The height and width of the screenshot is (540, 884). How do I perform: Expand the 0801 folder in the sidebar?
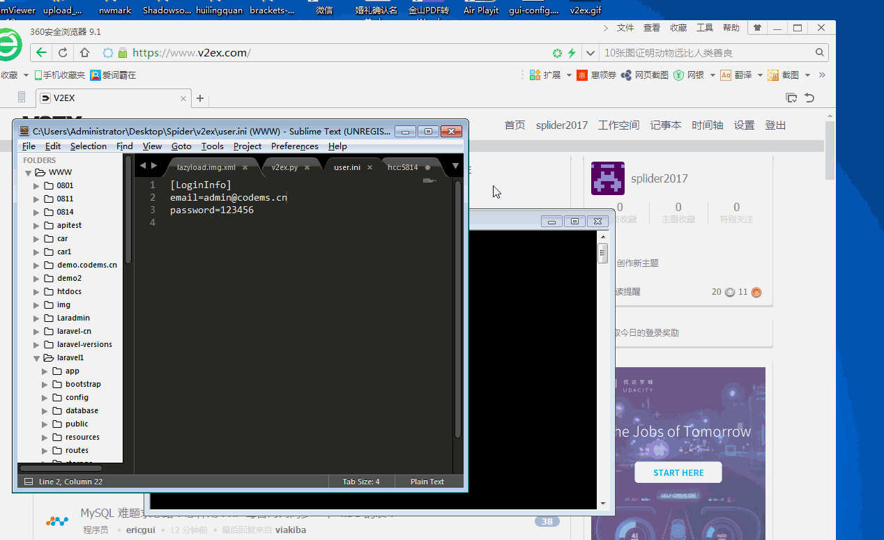coord(36,186)
